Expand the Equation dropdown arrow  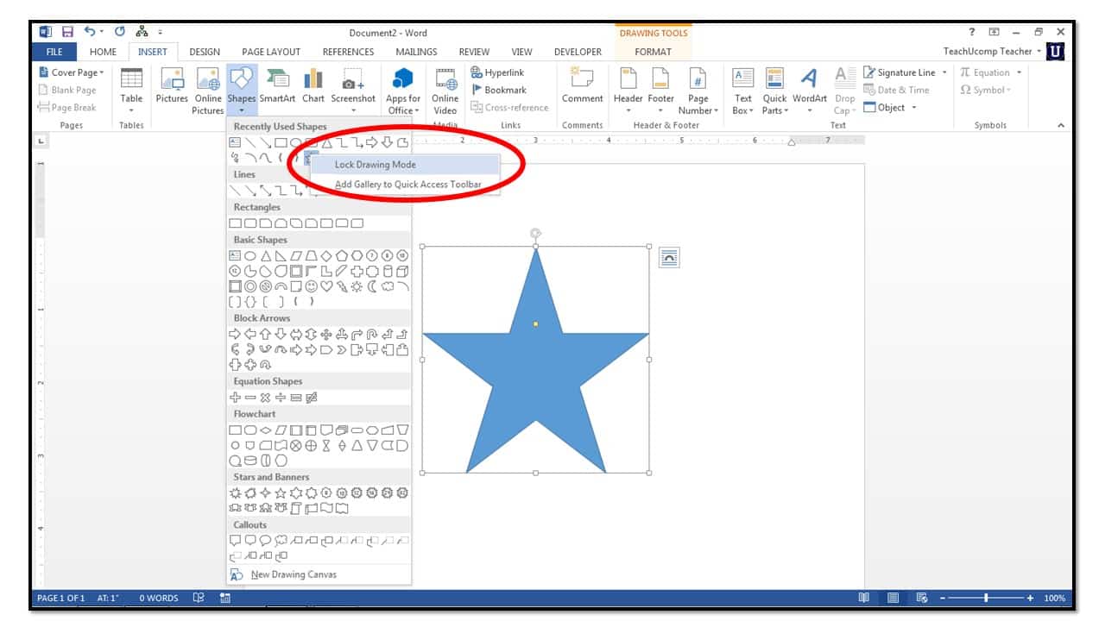[1020, 72]
